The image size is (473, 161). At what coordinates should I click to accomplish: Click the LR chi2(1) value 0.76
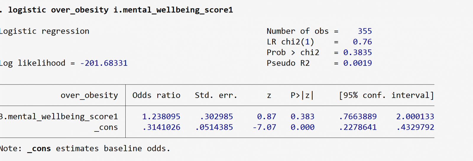pyautogui.click(x=362, y=42)
